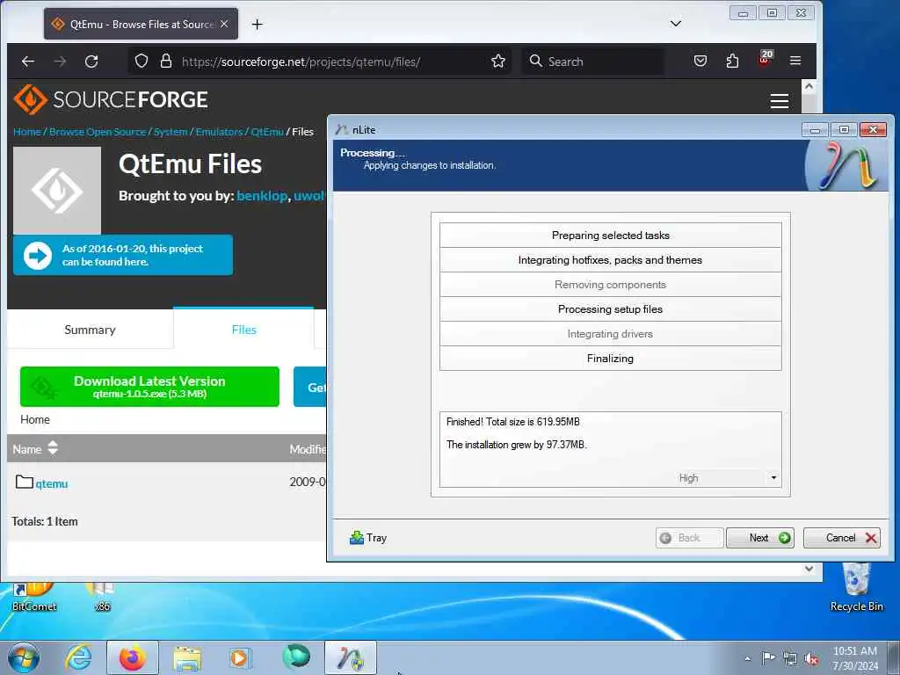Click the Processing setup files step
900x675 pixels.
point(610,309)
